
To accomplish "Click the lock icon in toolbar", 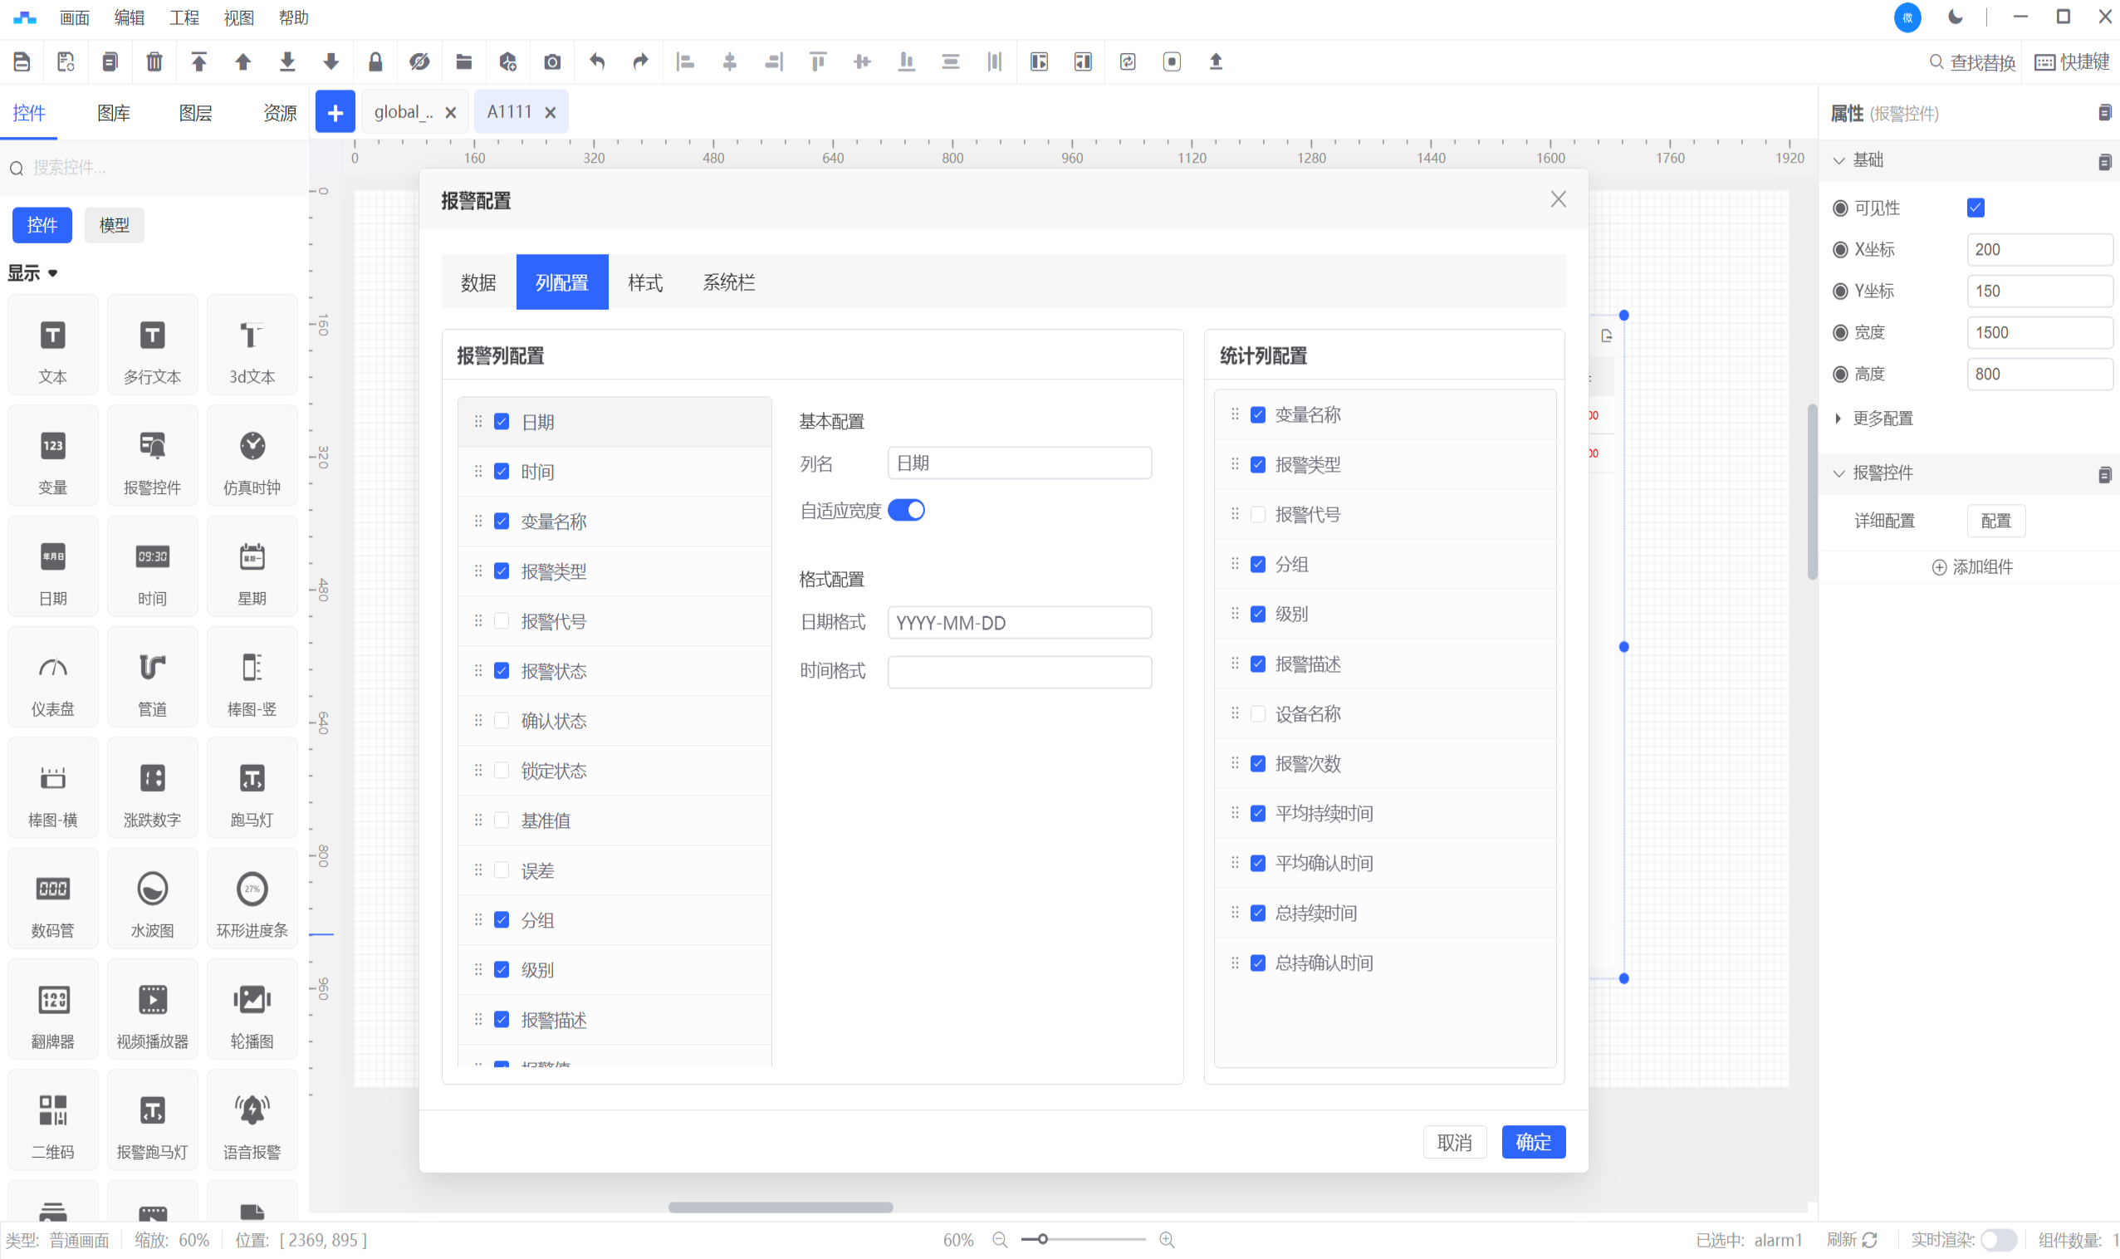I will (375, 61).
